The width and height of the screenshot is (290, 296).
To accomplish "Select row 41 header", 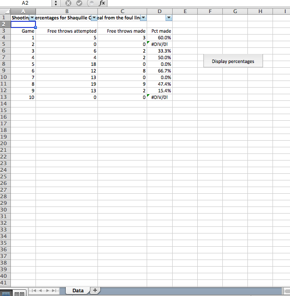I will (5, 283).
